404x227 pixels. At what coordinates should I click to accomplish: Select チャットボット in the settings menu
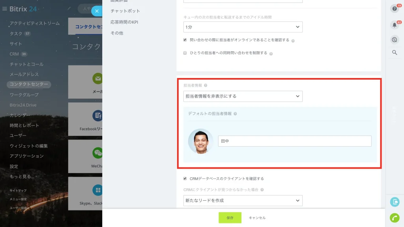[125, 11]
